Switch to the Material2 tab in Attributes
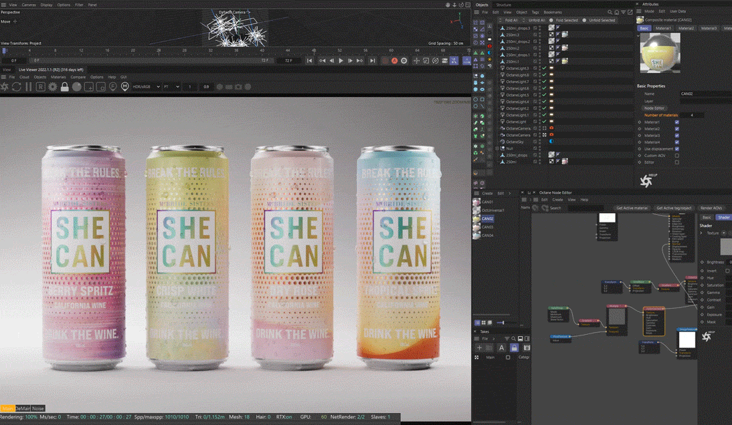Viewport: 732px width, 425px height. 686,28
